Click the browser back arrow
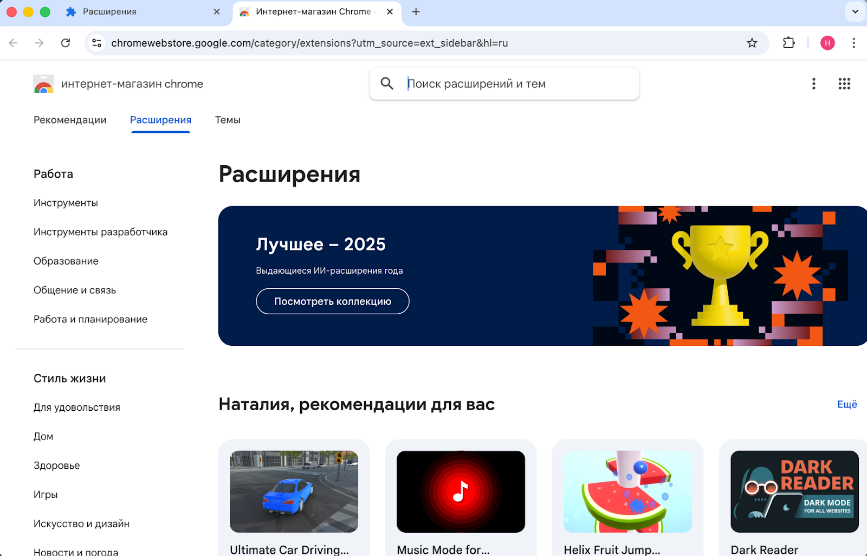Screen dimensions: 867x556 pos(14,43)
